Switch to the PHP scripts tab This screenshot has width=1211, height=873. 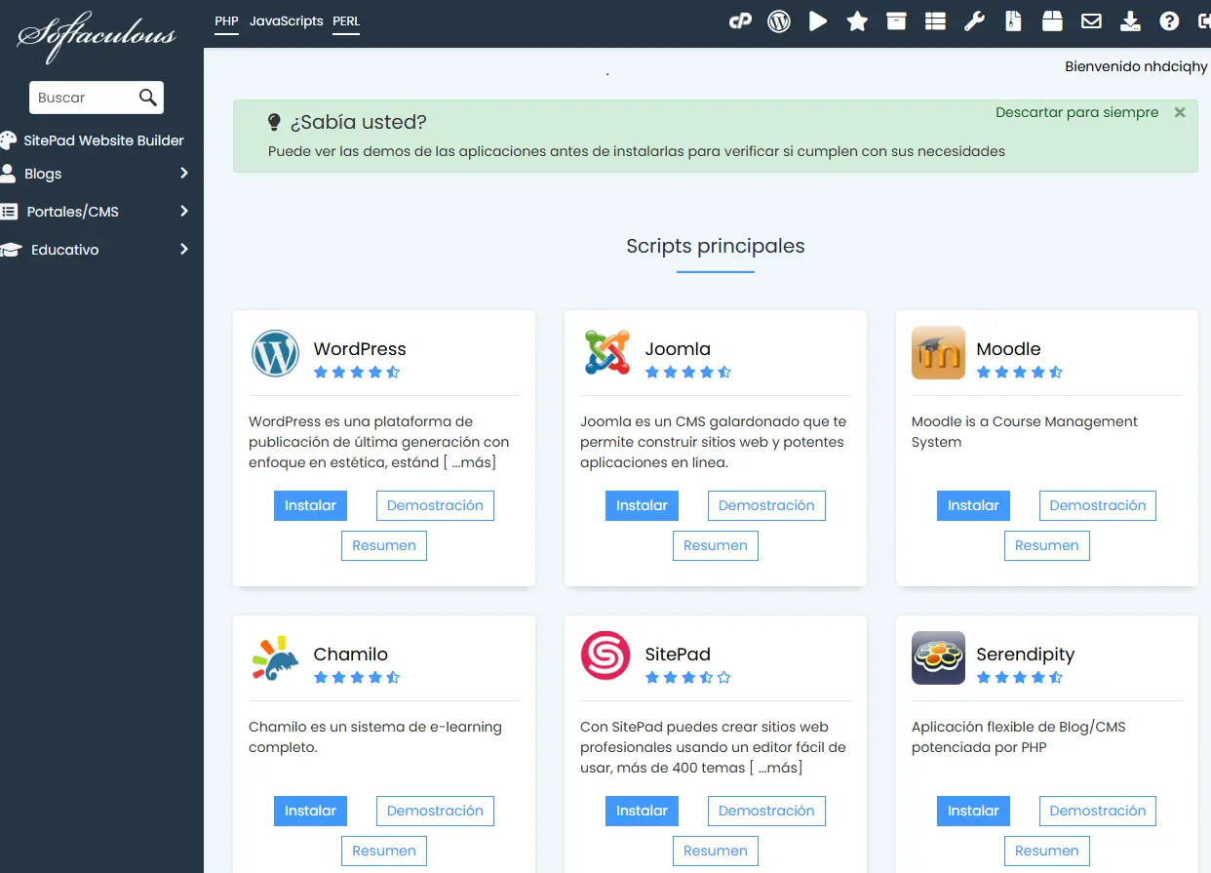pos(226,21)
